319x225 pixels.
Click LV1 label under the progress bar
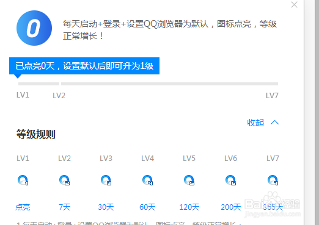pos(23,95)
